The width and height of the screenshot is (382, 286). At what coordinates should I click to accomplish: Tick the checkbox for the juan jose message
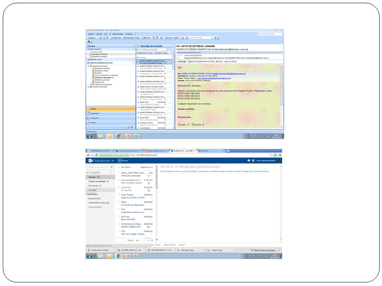coord(119,216)
